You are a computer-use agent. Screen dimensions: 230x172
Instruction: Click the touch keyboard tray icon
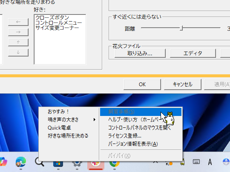(196, 162)
